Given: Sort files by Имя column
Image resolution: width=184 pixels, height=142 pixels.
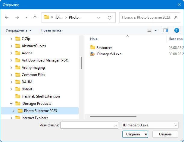Looking at the screenshot, I should click(x=94, y=39).
